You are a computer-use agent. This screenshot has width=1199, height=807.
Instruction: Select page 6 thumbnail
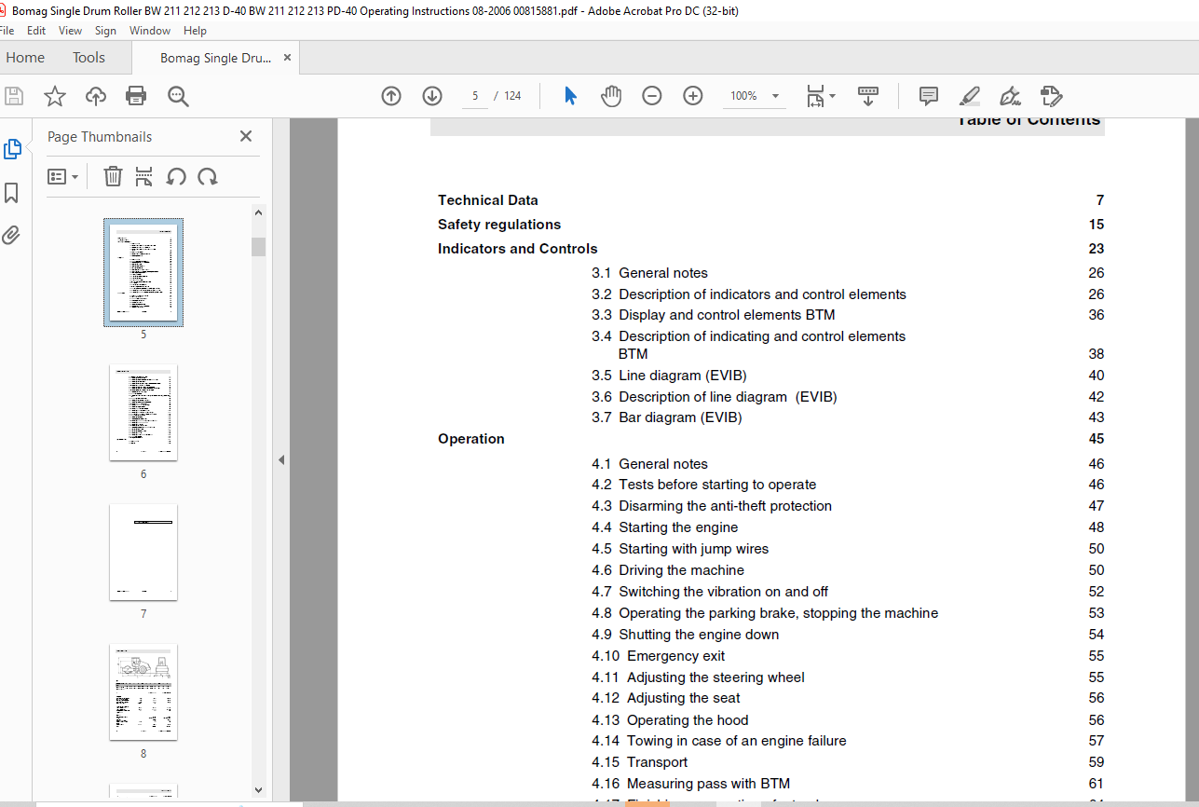(x=143, y=412)
